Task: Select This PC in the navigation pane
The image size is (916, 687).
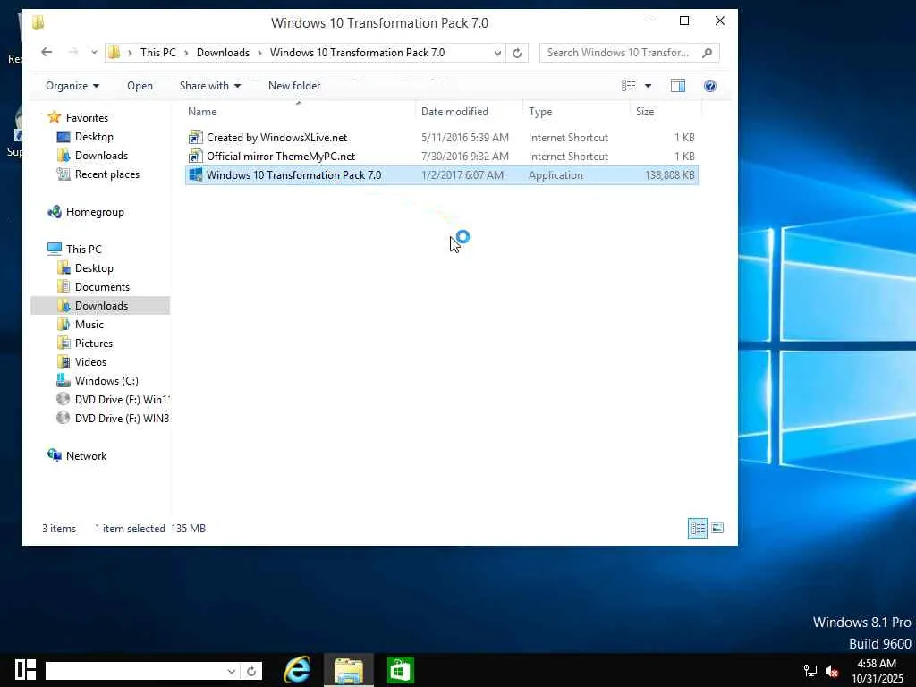Action: 83,249
